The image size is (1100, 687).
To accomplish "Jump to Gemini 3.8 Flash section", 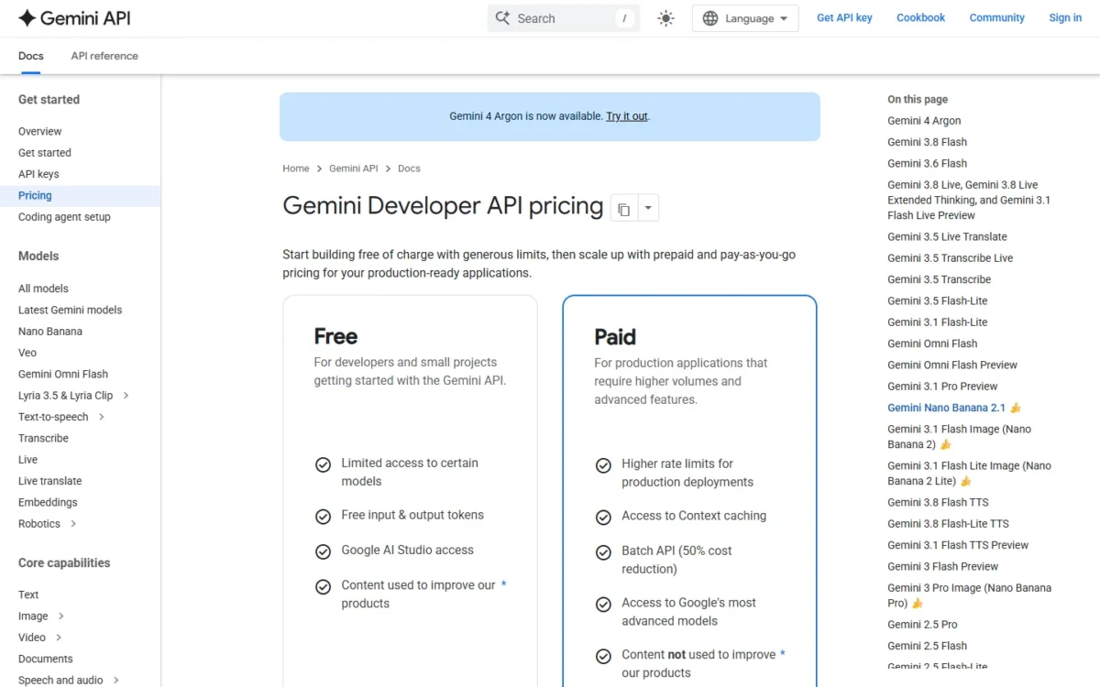I will tap(927, 142).
